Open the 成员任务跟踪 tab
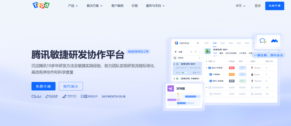291x126 pixels. pyautogui.click(x=231, y=53)
